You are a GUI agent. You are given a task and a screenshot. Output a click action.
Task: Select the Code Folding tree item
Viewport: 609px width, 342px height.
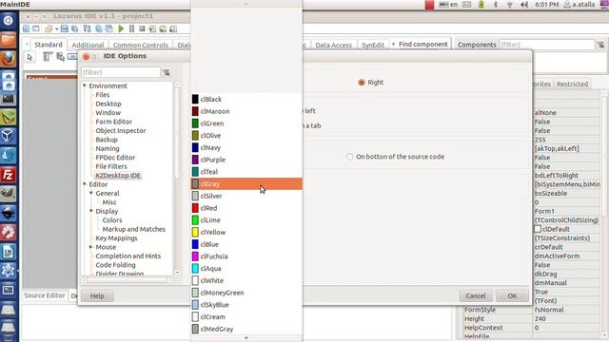point(116,265)
